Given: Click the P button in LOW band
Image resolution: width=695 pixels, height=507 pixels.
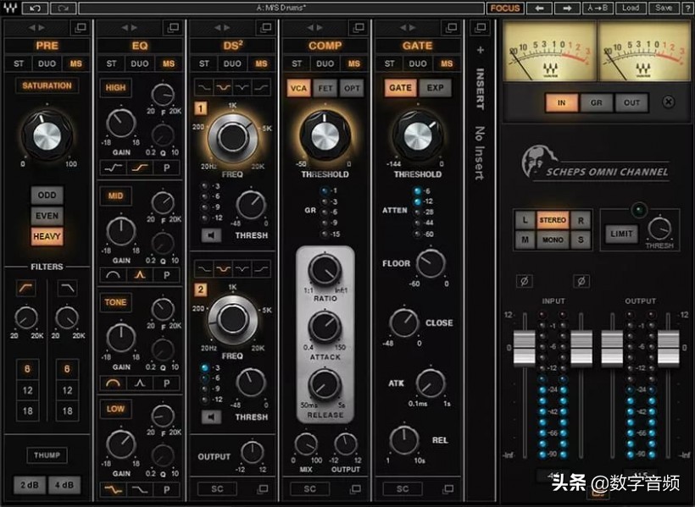Looking at the screenshot, I should 167,490.
